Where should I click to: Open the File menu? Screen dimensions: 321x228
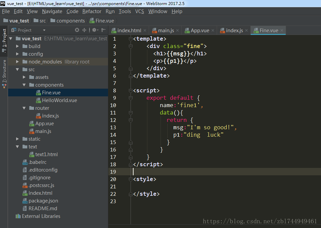6,11
